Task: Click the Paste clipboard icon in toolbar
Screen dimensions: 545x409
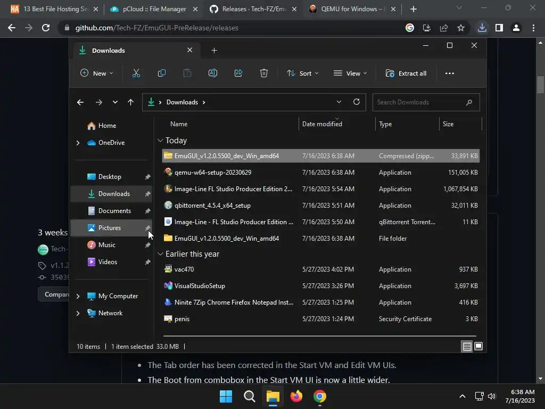Action: [x=187, y=73]
